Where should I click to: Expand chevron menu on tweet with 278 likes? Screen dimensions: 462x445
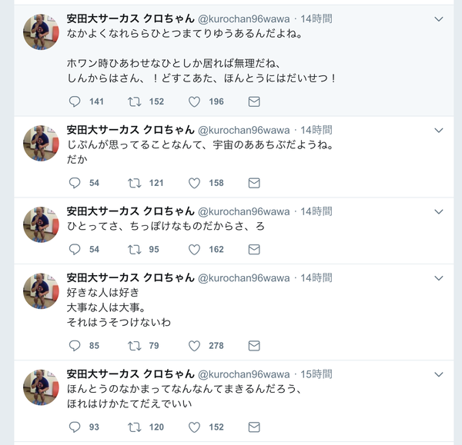click(439, 278)
